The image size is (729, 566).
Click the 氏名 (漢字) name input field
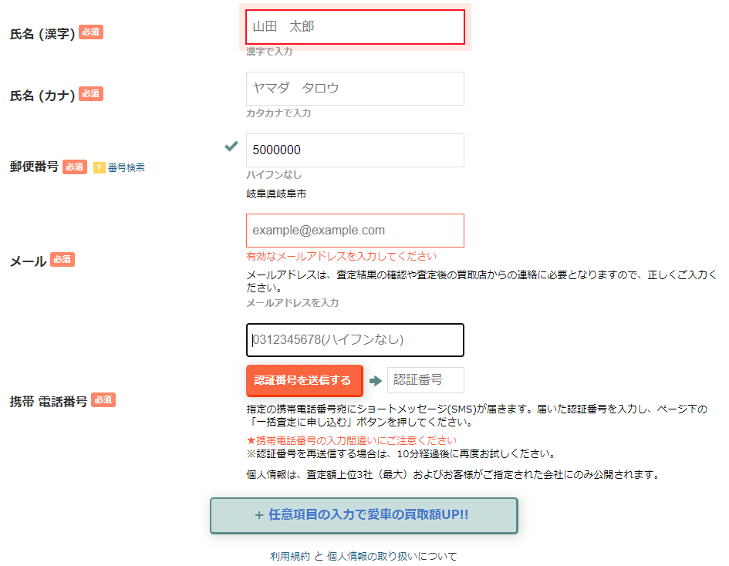(355, 27)
